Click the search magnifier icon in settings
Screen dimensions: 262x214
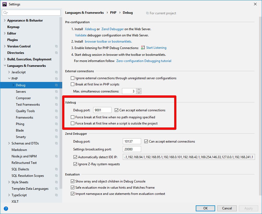pos(5,13)
